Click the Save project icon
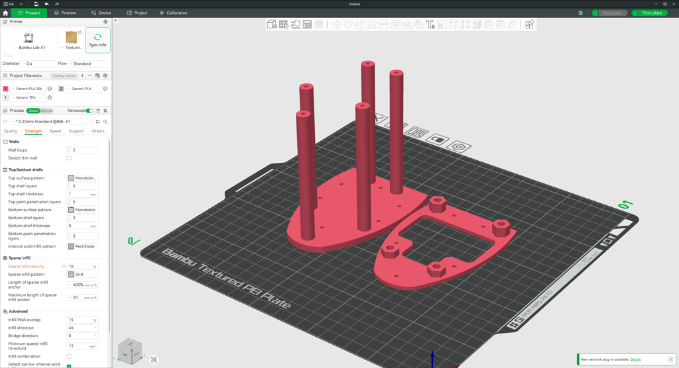Screen dimensions: 679x368 pos(36,4)
